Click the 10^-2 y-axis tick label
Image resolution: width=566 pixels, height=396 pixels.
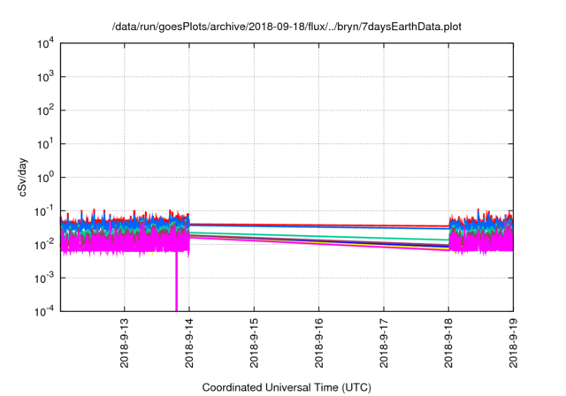click(x=44, y=245)
